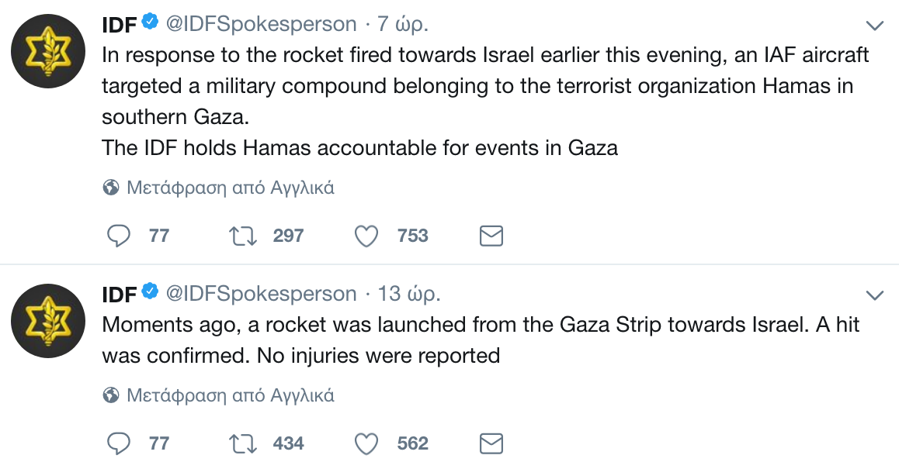Open @IDFSpokesperson handle on first tweet
Image resolution: width=899 pixels, height=462 pixels.
click(261, 24)
